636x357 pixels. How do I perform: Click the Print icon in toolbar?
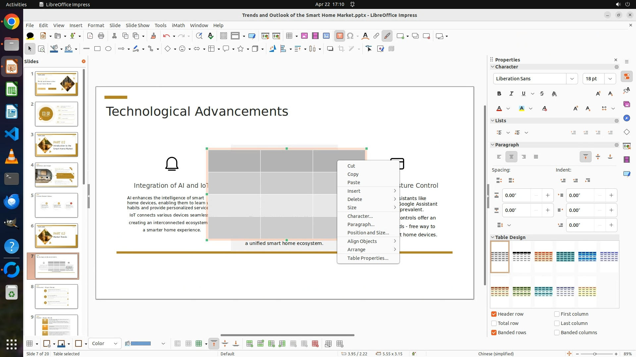tap(101, 36)
